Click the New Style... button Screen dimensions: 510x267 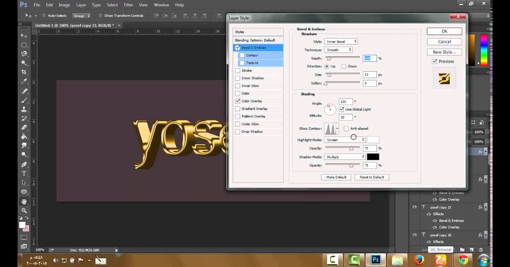(445, 52)
